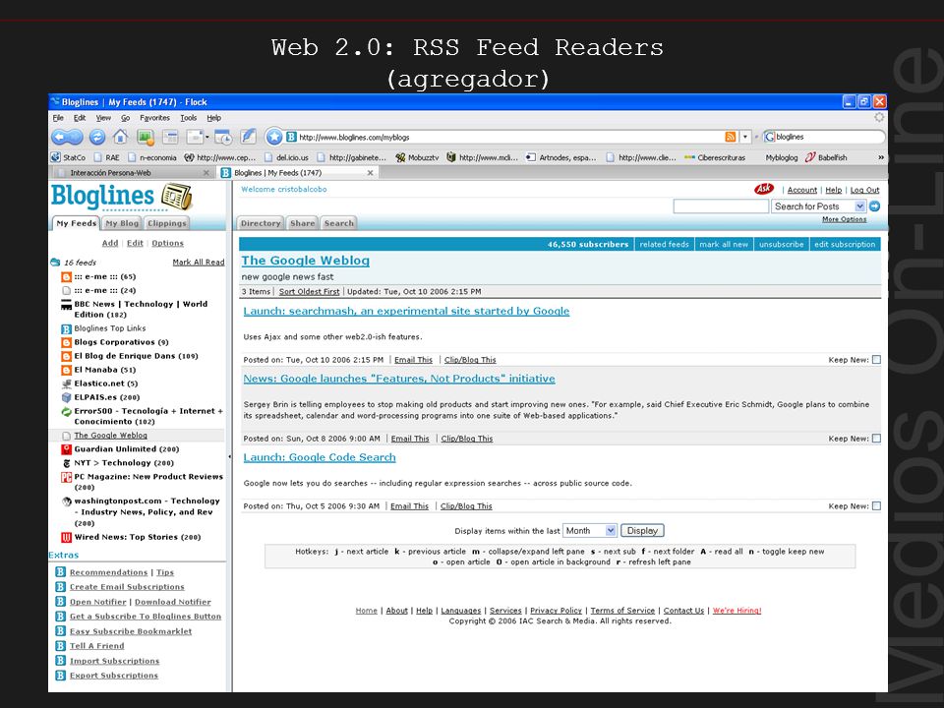This screenshot has width=944, height=708.
Task: Click the ELPAIS.es feed icon
Action: [x=67, y=397]
